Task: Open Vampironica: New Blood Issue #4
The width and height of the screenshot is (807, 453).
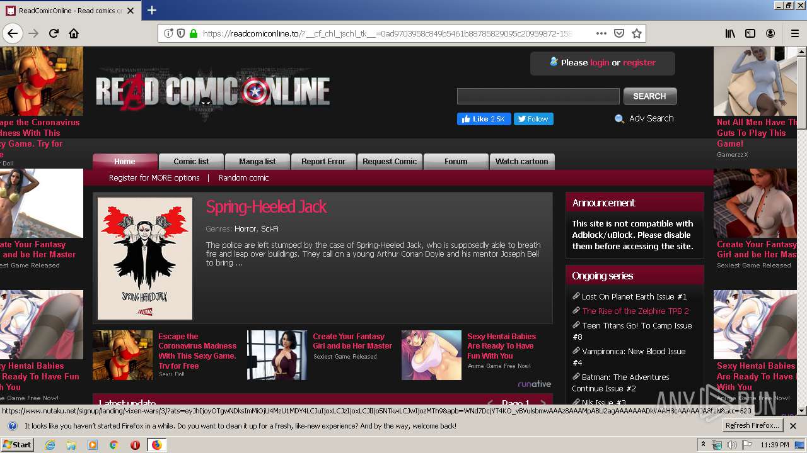Action: pos(629,357)
